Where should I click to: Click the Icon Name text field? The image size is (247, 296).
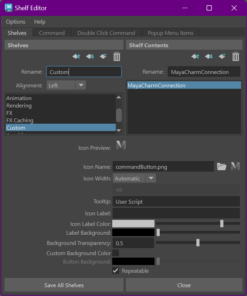(163, 166)
